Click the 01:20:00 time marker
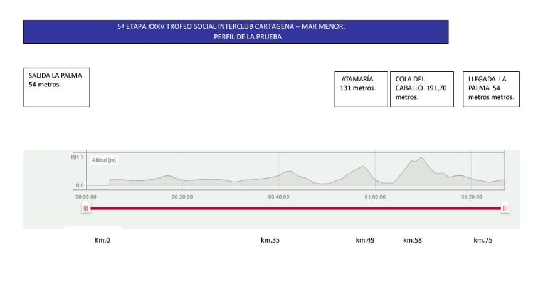 [x=472, y=196]
